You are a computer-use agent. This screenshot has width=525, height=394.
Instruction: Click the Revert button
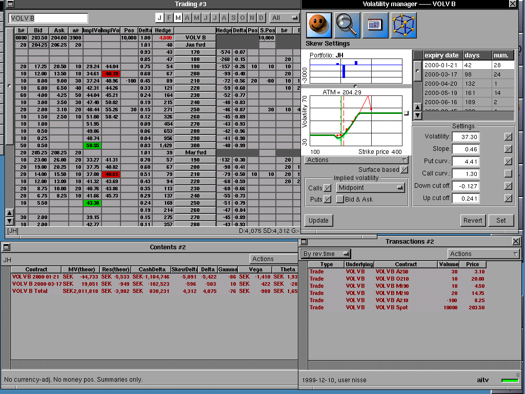473,221
